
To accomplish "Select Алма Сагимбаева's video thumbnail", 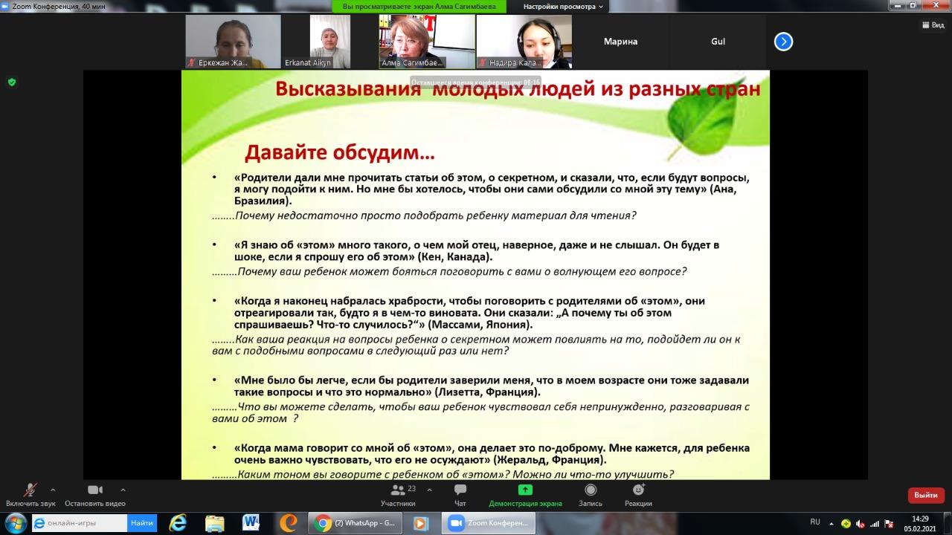I will point(427,42).
